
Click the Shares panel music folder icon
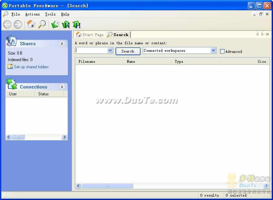coord(11,41)
